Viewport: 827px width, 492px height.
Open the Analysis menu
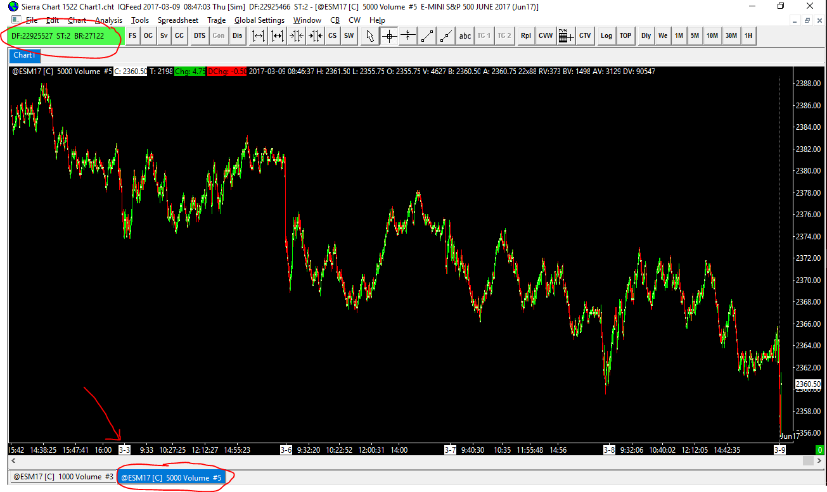click(x=108, y=20)
